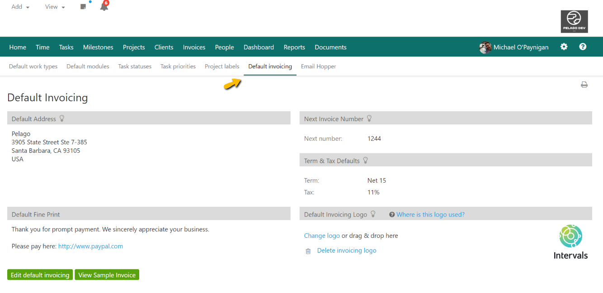Open the notifications bell with badge 6
This screenshot has height=293, width=603.
[104, 6]
